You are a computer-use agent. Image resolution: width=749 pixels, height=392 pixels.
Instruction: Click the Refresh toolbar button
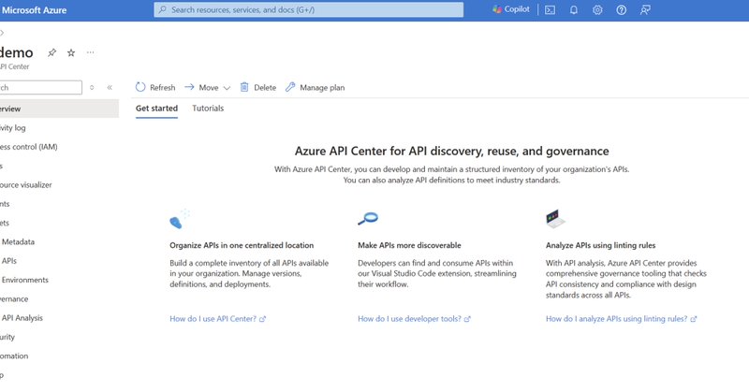click(x=155, y=87)
